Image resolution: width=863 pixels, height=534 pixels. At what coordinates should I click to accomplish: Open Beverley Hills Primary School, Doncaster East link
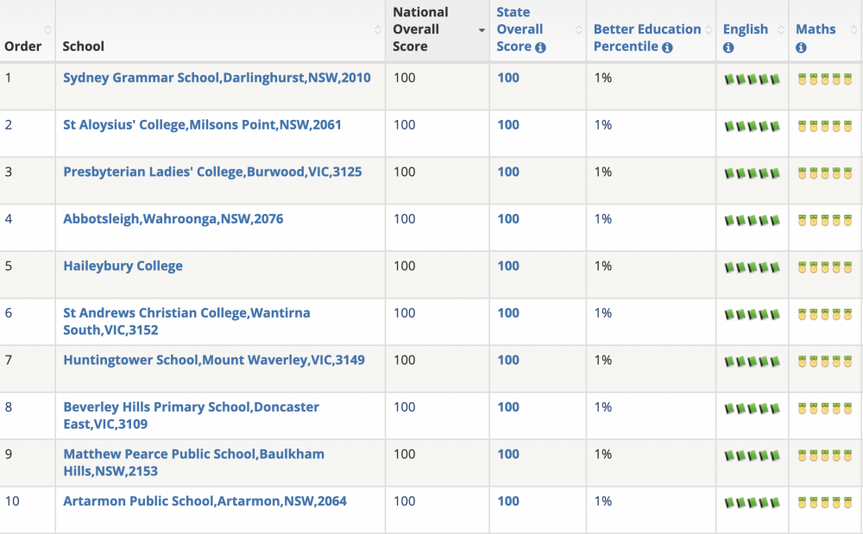point(191,415)
